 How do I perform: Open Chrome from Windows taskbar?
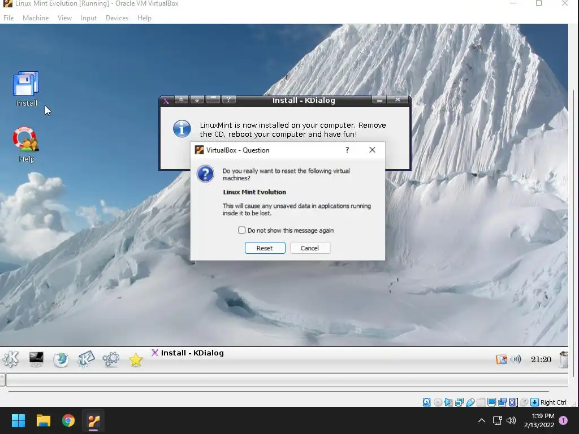(68, 420)
